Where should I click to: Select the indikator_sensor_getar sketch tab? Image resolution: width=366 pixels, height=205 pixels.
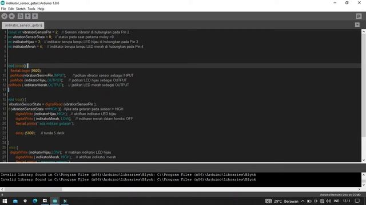[x=23, y=25]
